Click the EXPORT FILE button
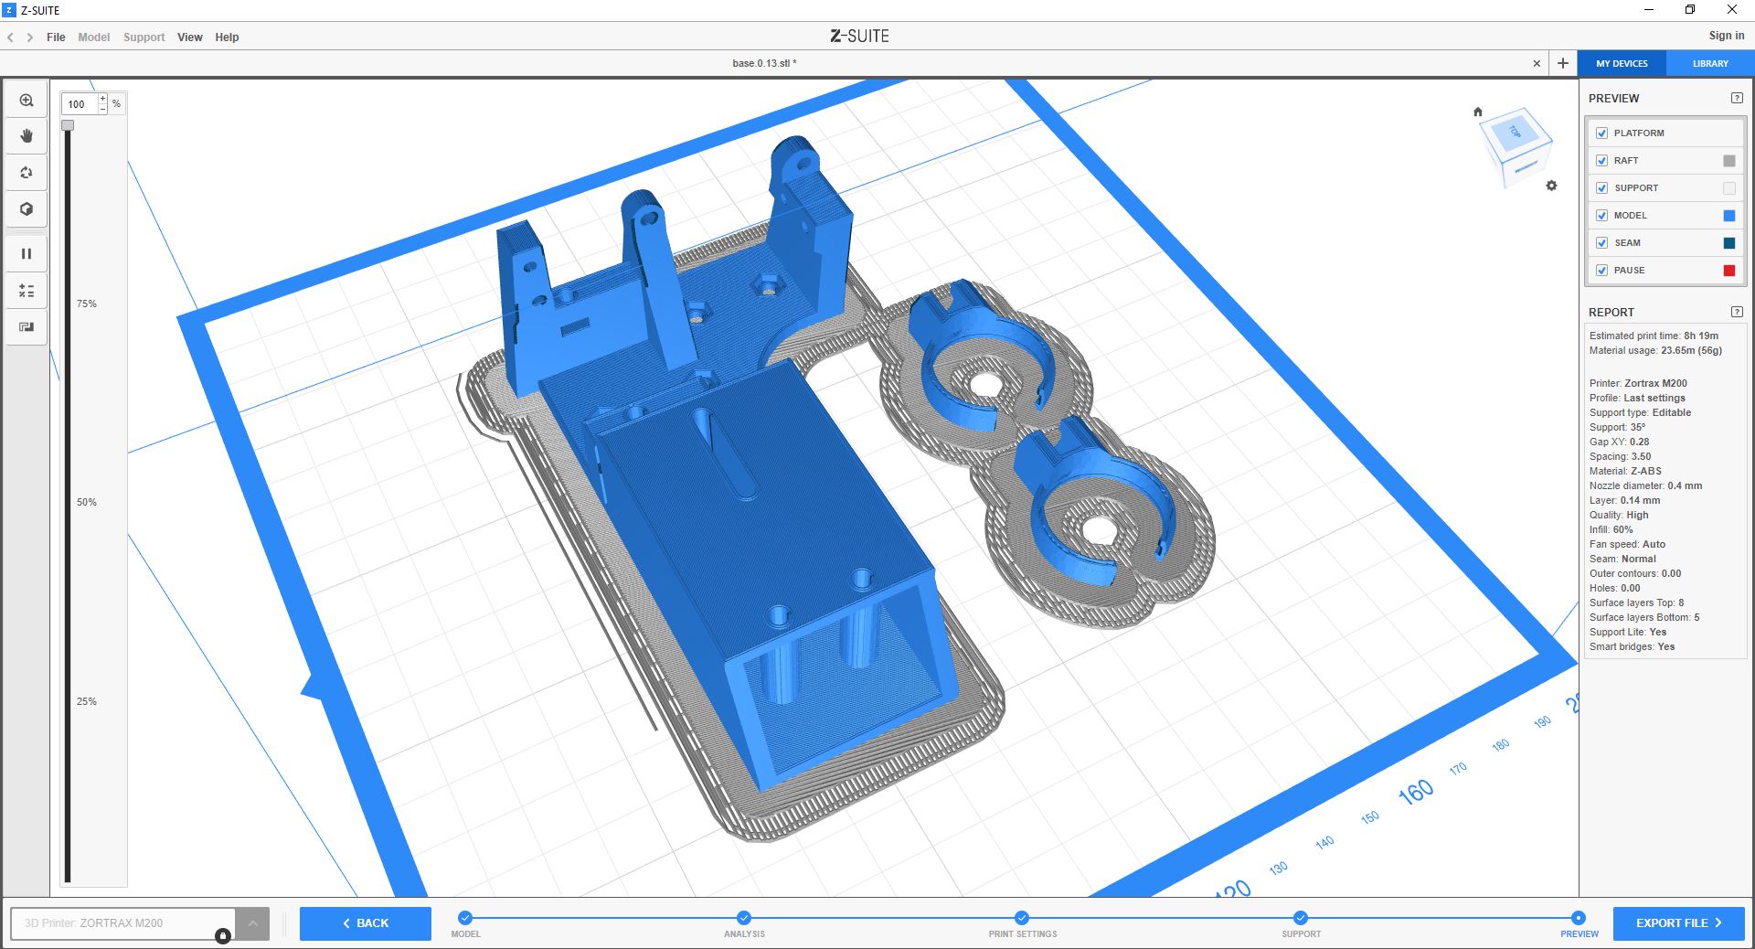 pos(1679,923)
